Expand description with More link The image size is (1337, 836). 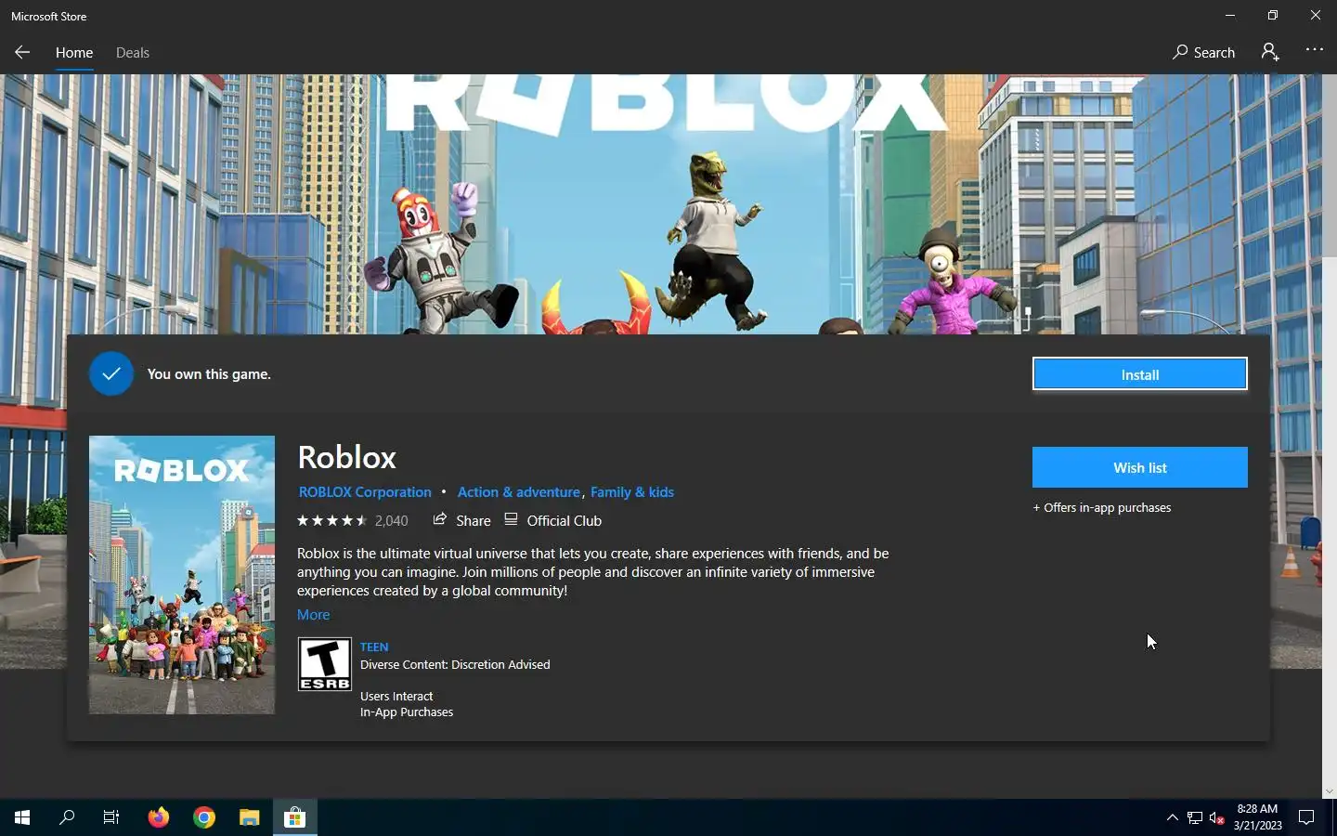(x=313, y=615)
